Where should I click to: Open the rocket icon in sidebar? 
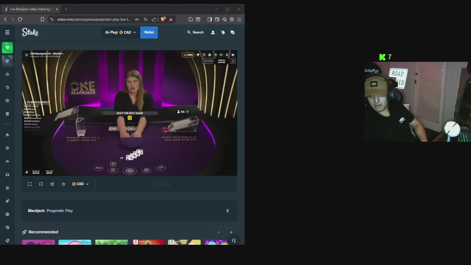[x=7, y=201]
